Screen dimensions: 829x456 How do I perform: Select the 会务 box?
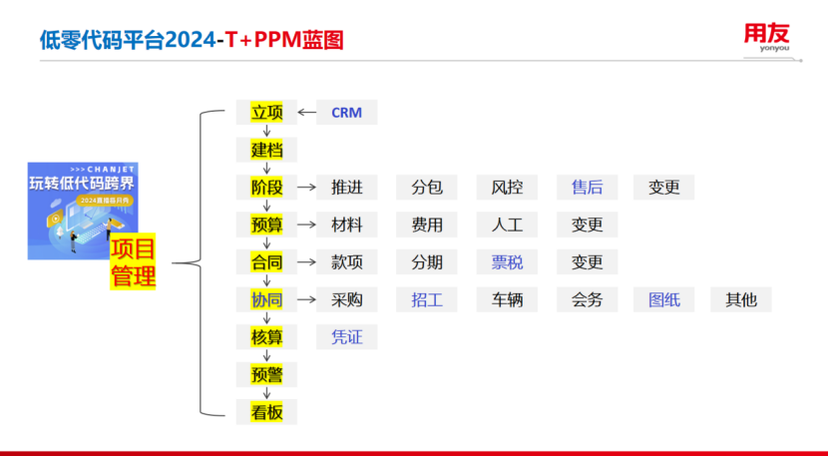point(588,299)
